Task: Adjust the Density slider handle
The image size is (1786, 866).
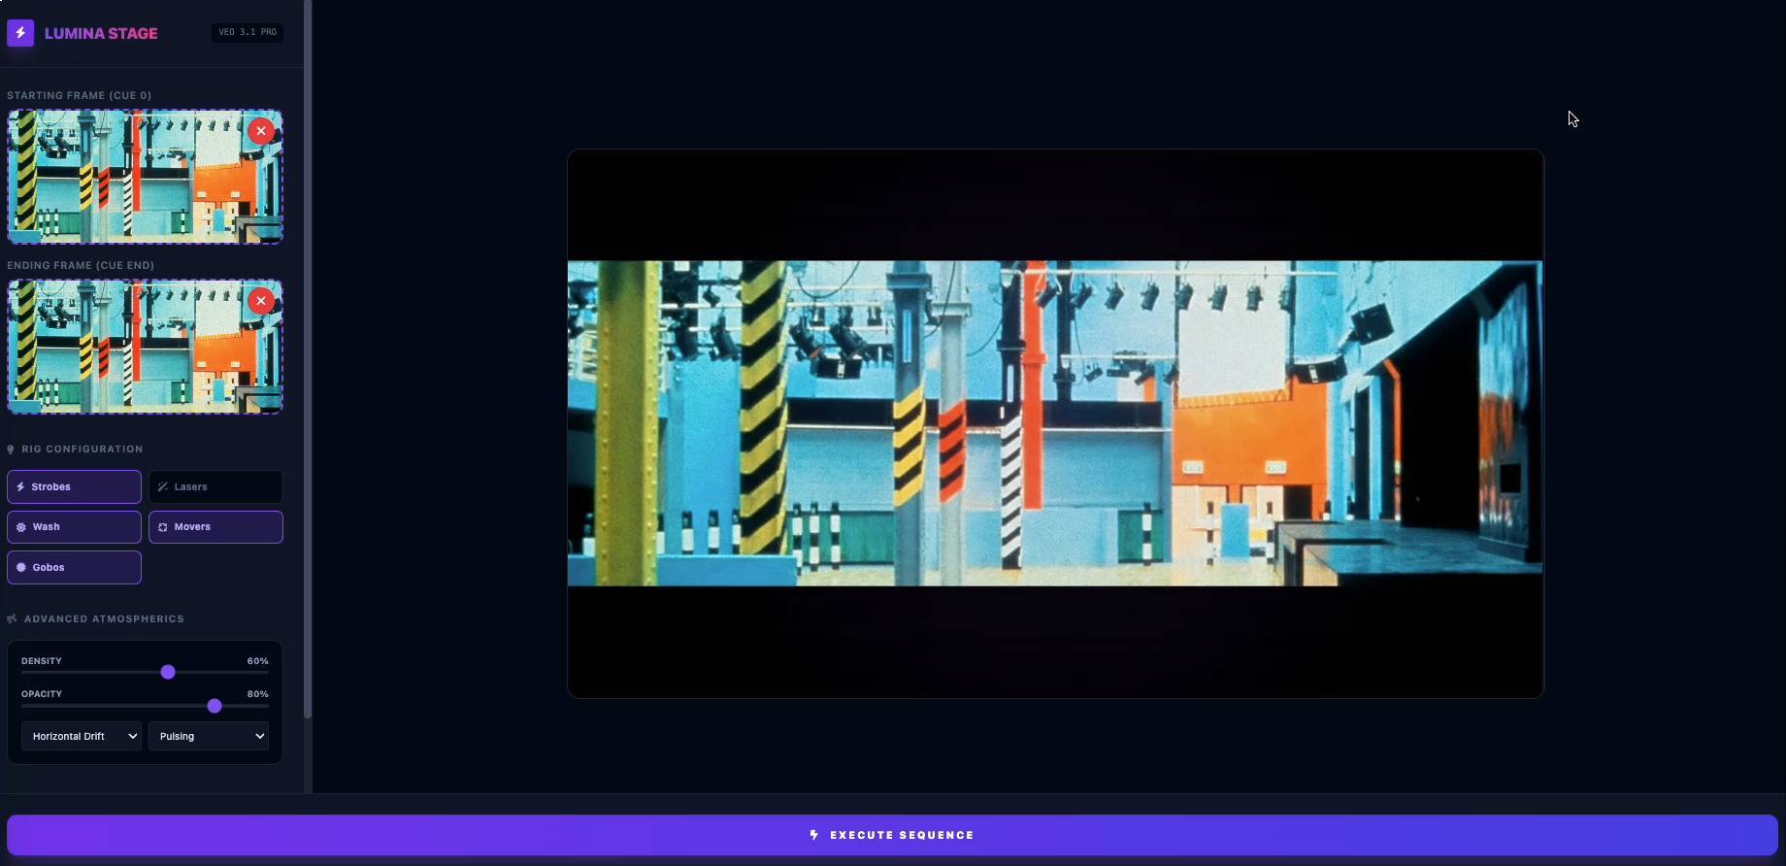Action: point(168,672)
